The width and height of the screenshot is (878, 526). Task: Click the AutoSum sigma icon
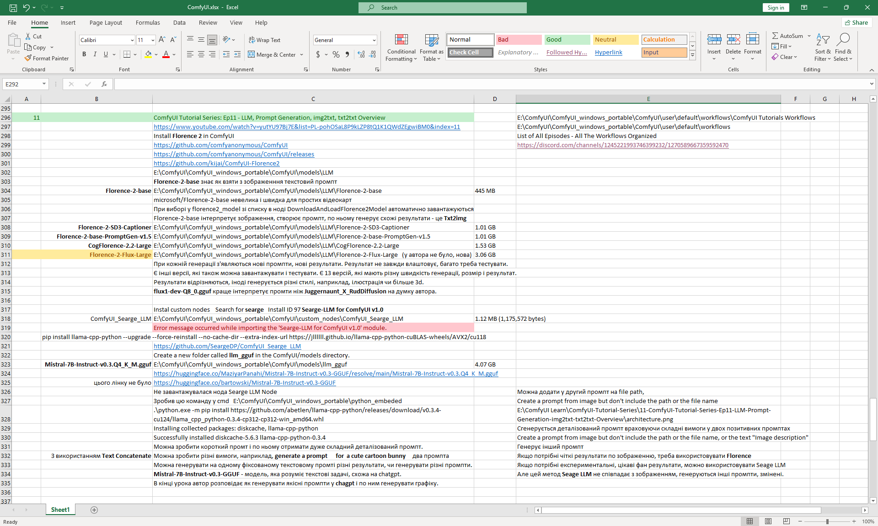[775, 36]
